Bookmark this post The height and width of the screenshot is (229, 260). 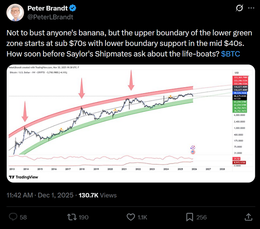pos(190,217)
